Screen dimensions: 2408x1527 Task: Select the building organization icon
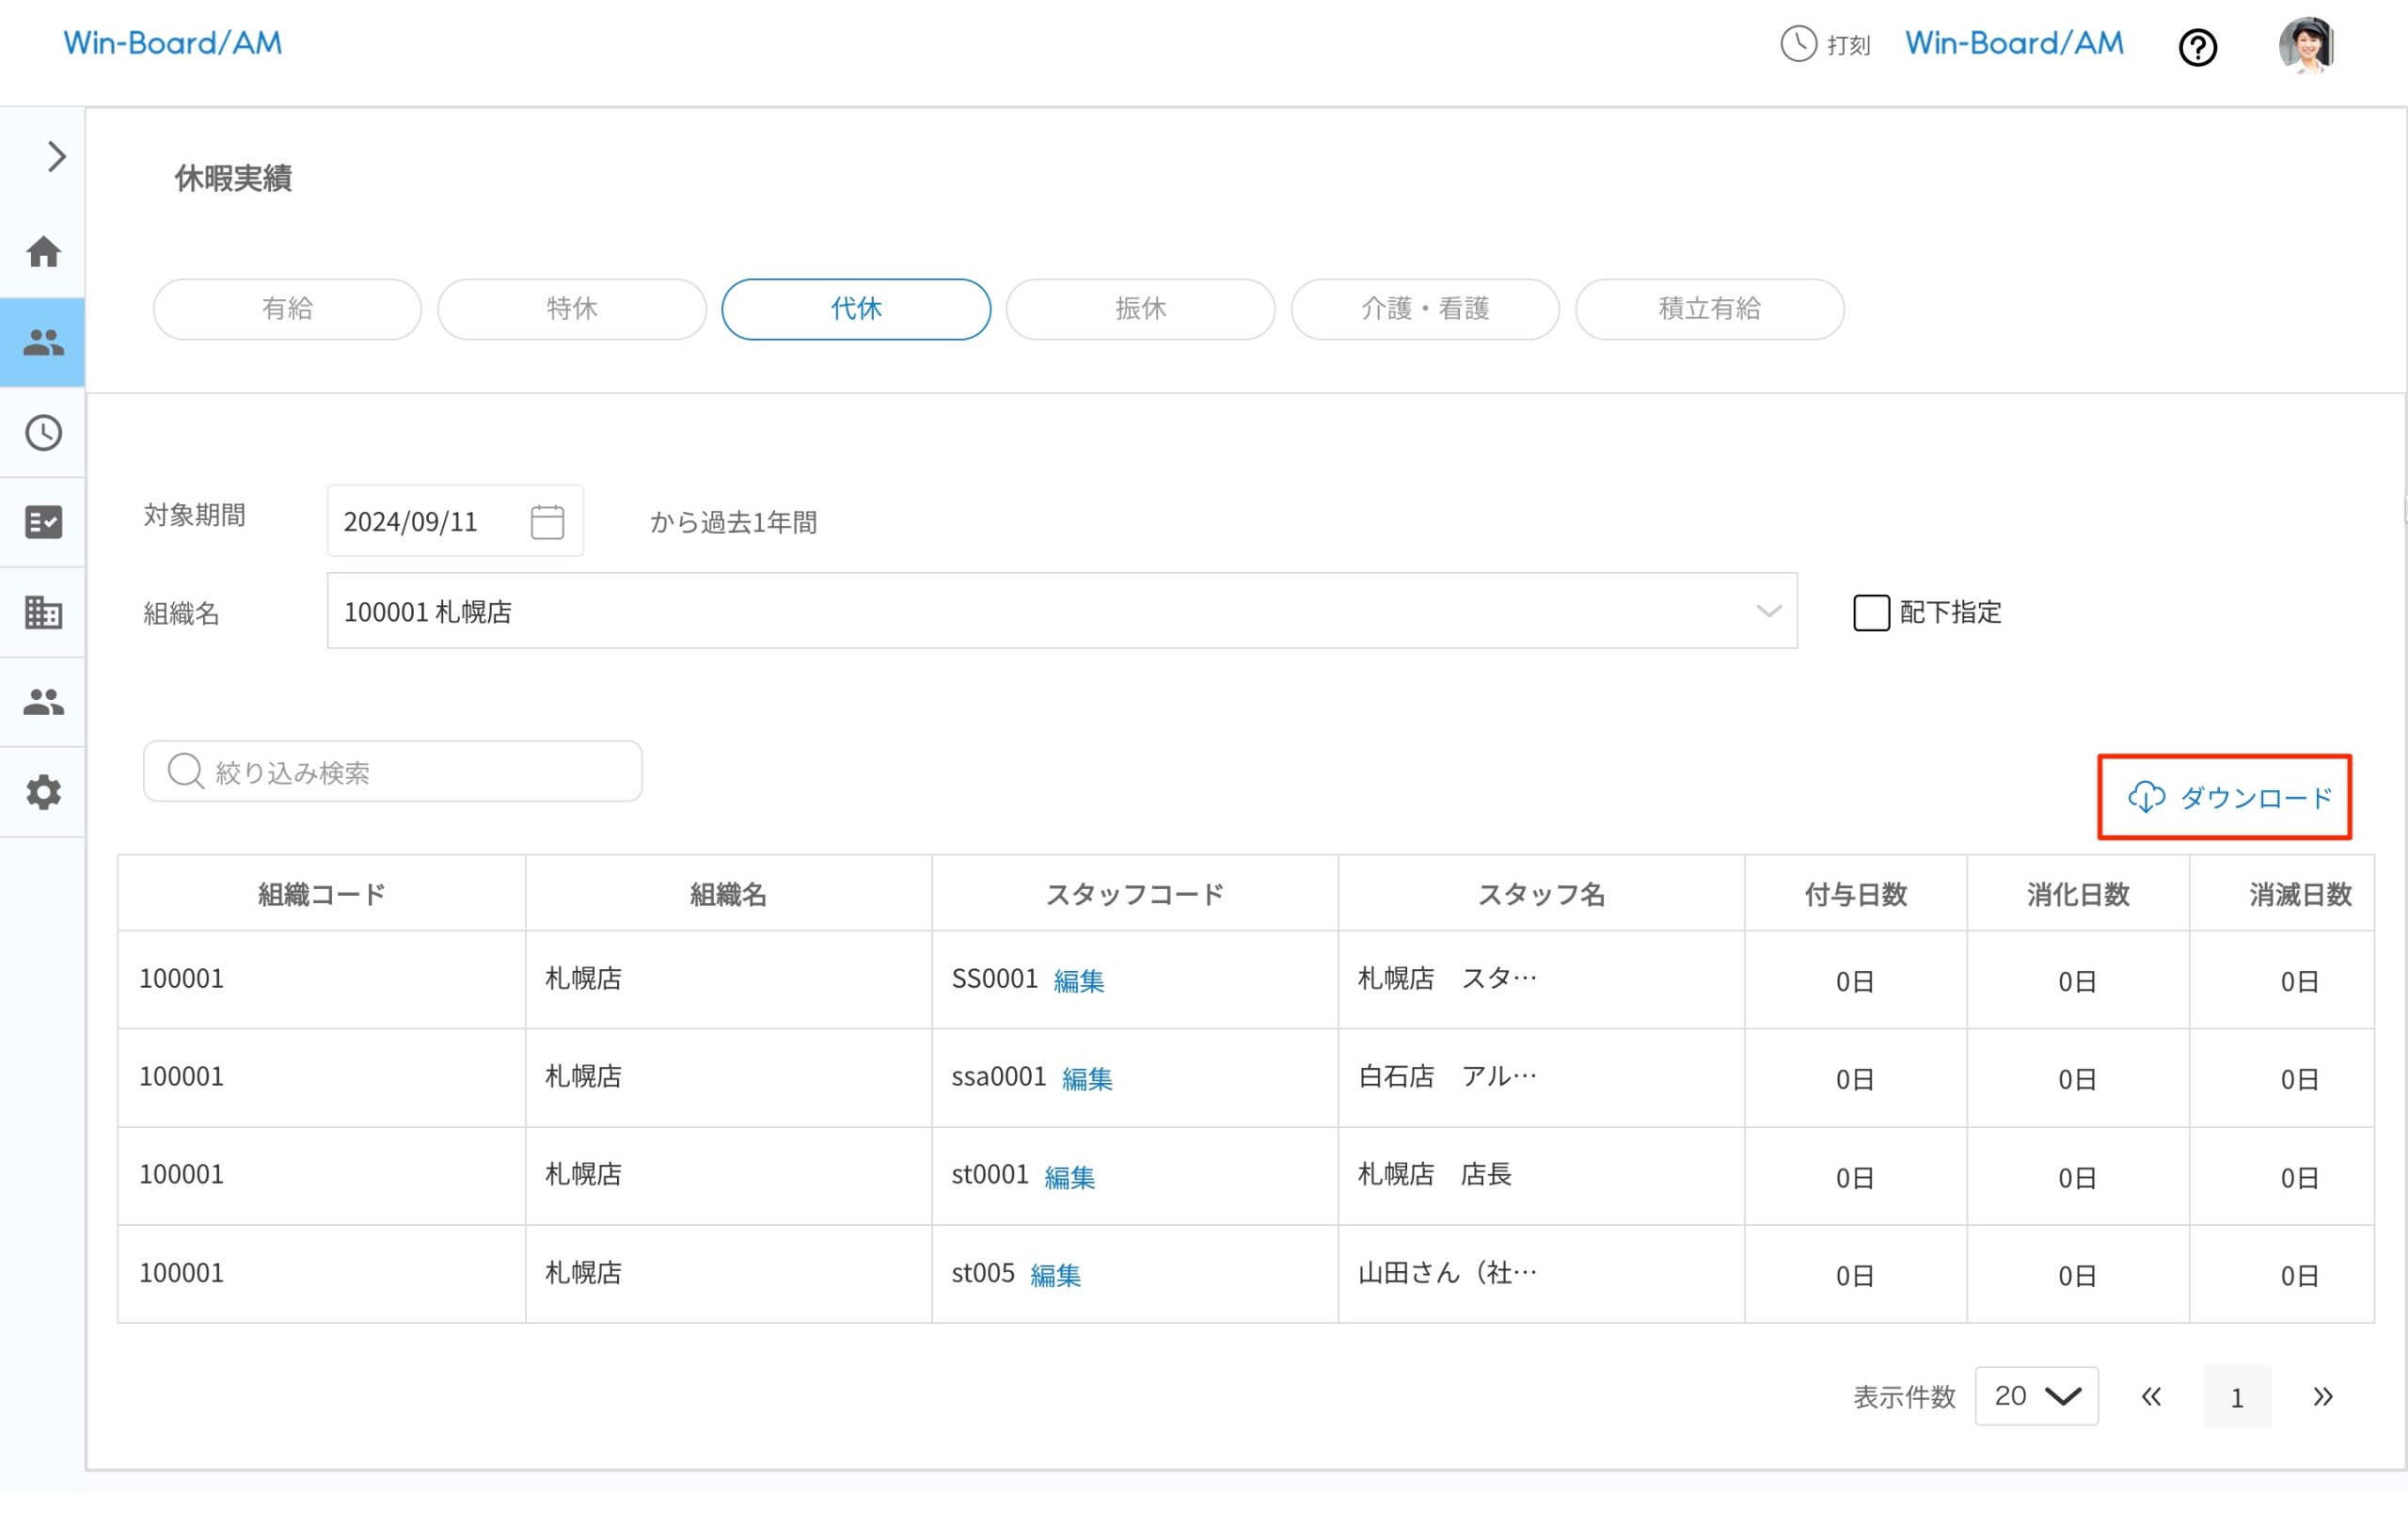pos(43,612)
